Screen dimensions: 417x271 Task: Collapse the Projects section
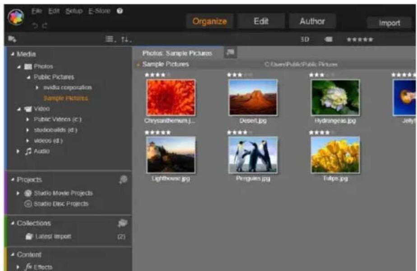point(13,180)
